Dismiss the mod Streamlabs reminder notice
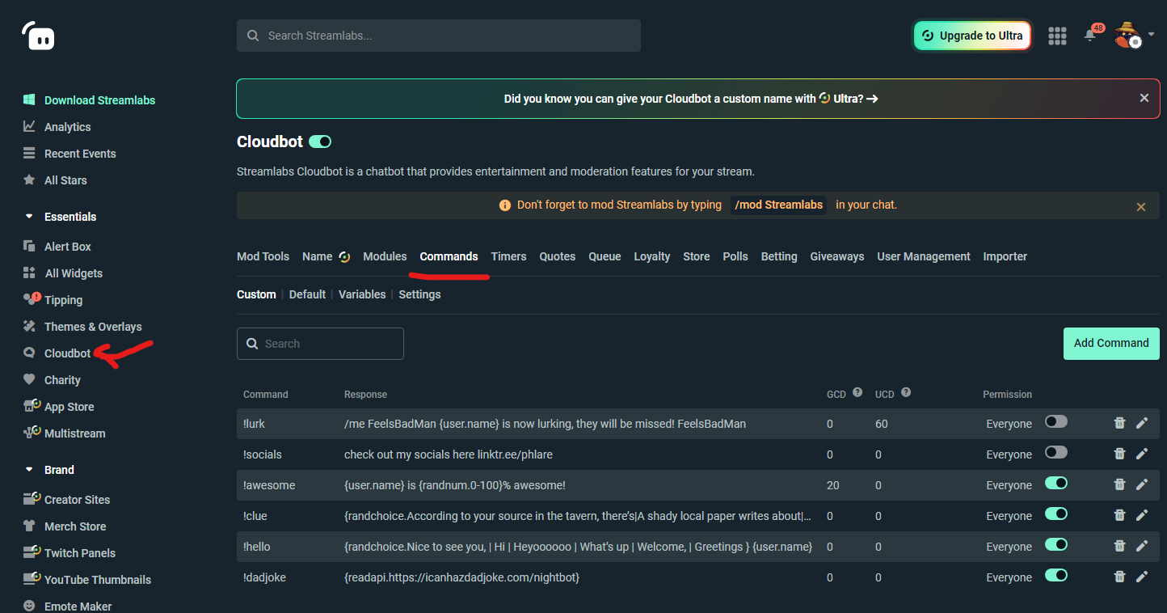Viewport: 1167px width, 613px height. 1141,206
